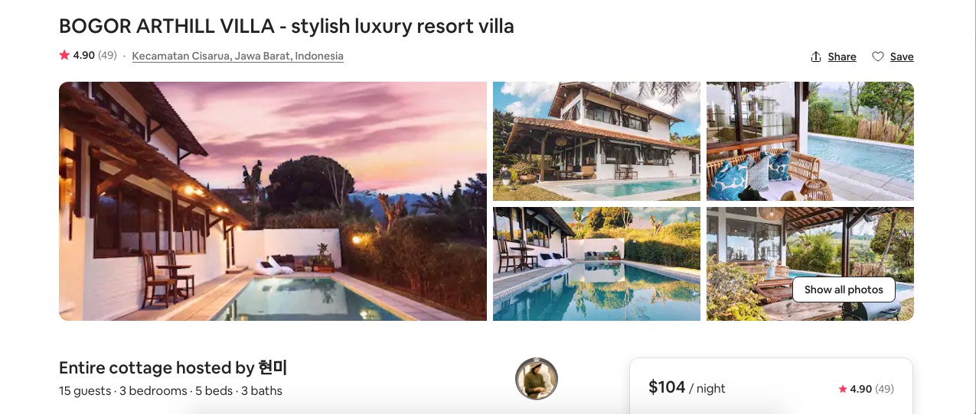This screenshot has height=414, width=976.
Task: Select the Save link text
Action: coord(902,57)
